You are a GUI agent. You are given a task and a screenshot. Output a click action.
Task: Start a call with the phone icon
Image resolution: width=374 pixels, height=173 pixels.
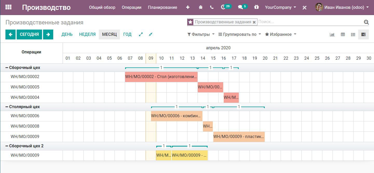212,7
